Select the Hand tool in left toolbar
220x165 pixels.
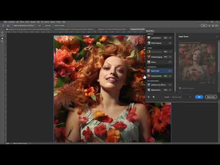click(x=2, y=38)
